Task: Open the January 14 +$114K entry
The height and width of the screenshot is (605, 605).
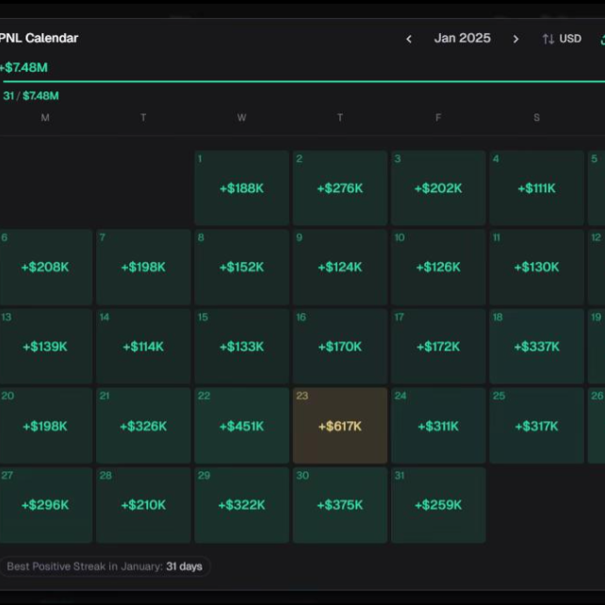Action: (x=143, y=346)
